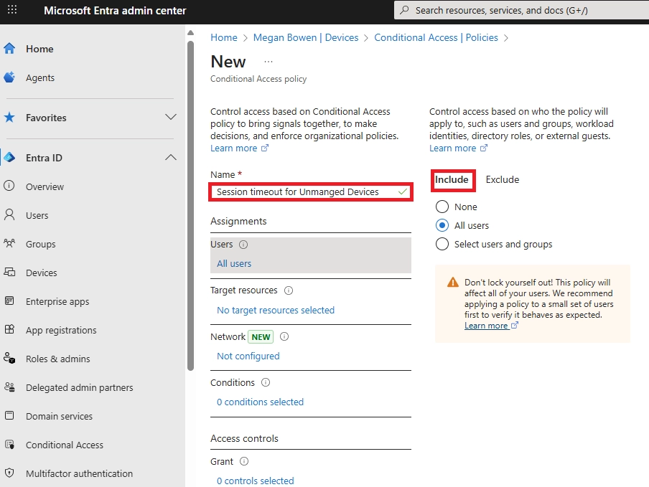Click the Agents icon in sidebar

click(9, 77)
